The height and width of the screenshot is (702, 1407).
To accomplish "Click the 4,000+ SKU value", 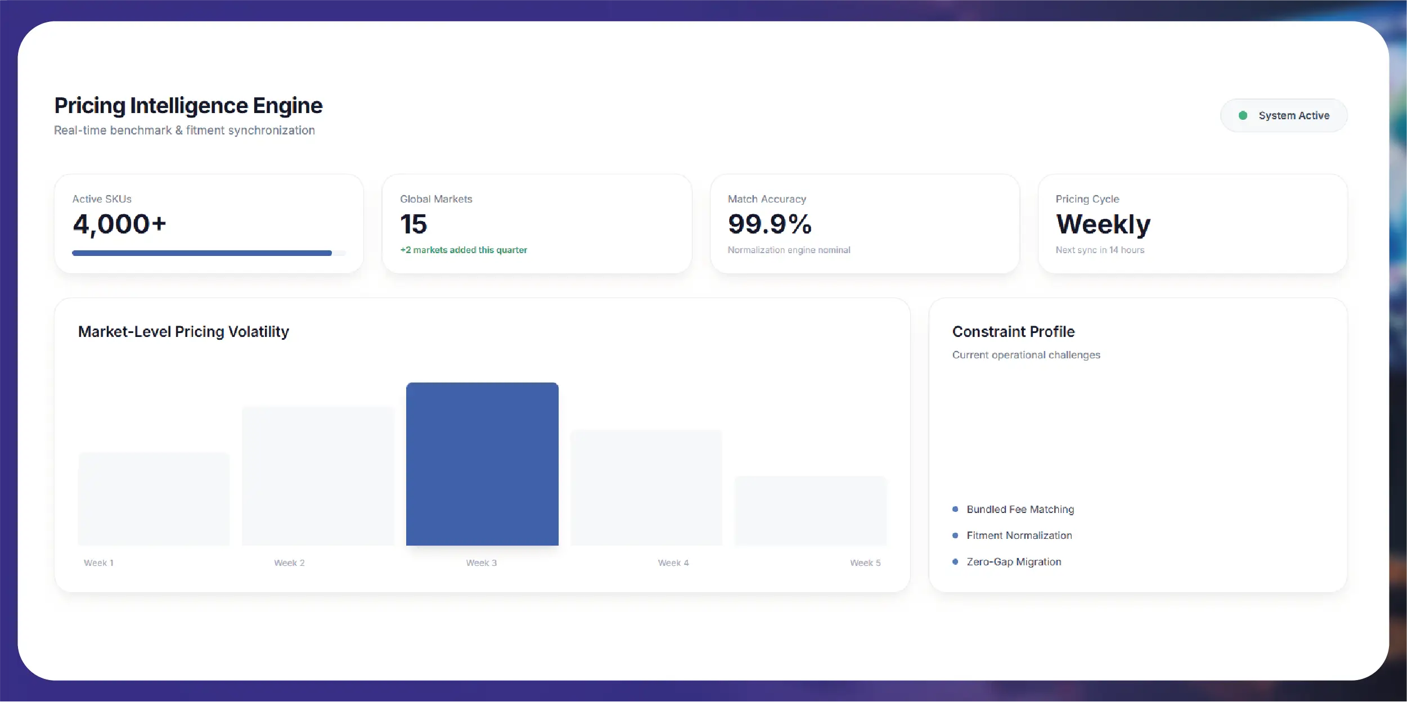I will (x=119, y=224).
